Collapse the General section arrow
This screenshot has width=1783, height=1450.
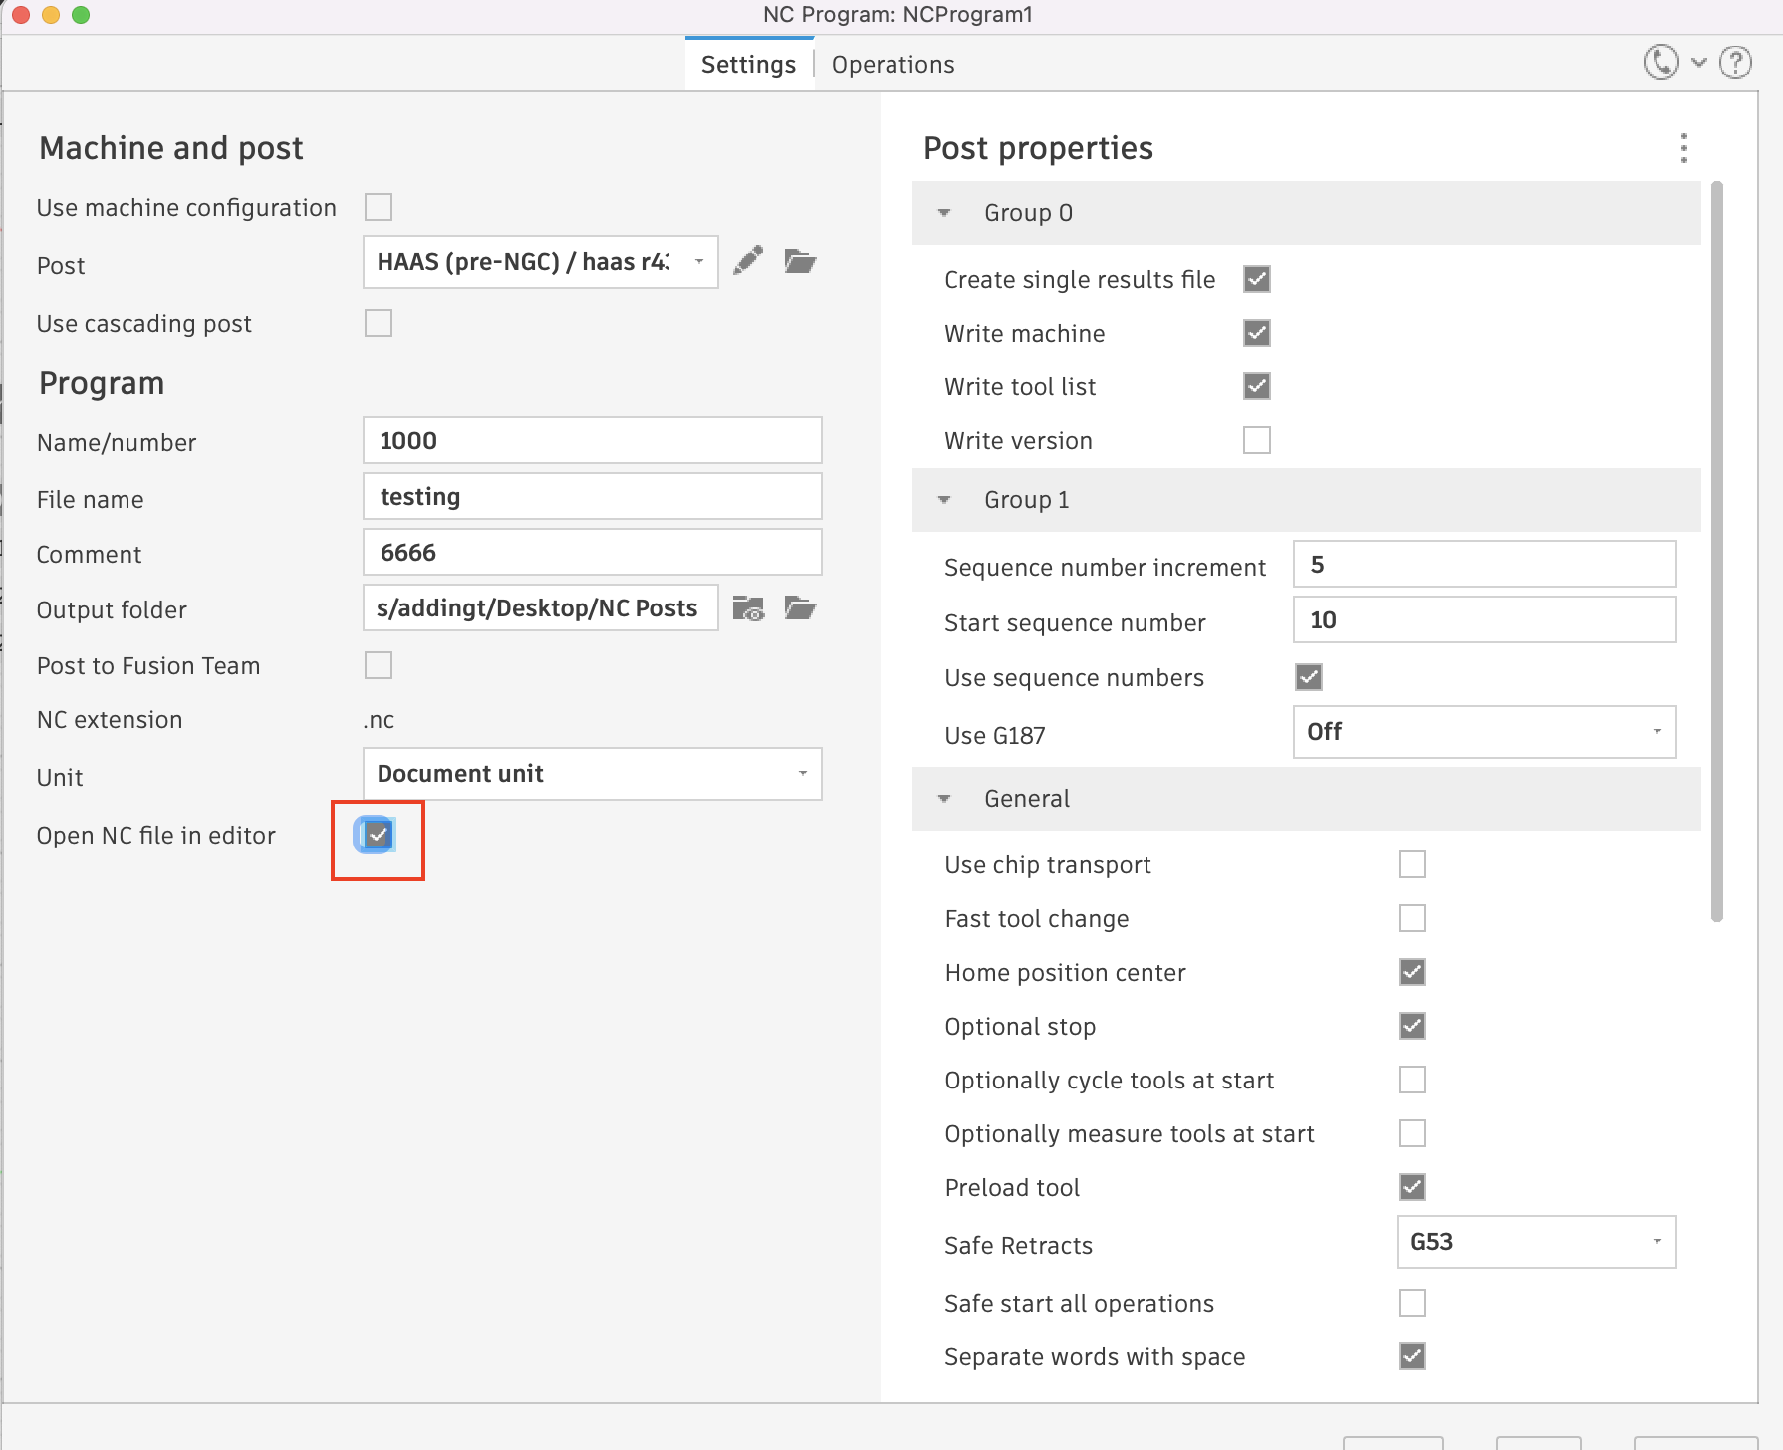(x=944, y=799)
